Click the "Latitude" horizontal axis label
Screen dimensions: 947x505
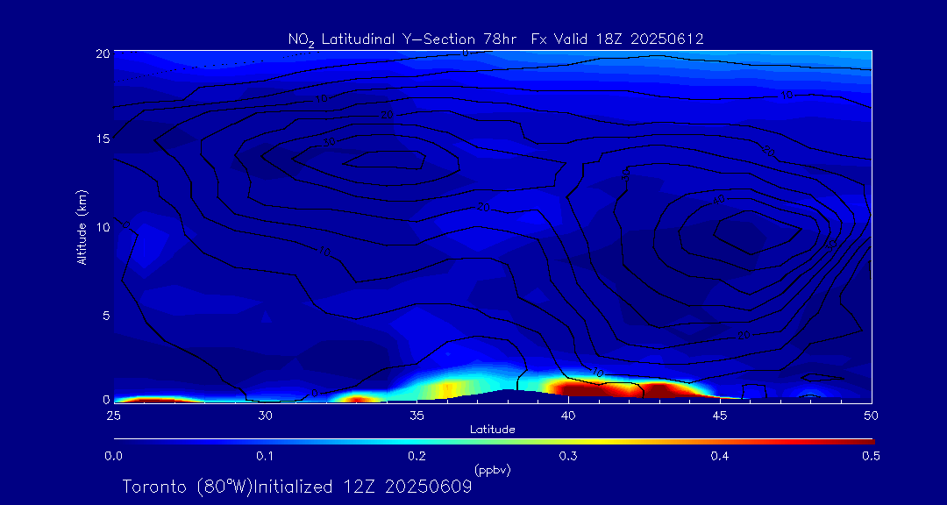click(x=493, y=430)
